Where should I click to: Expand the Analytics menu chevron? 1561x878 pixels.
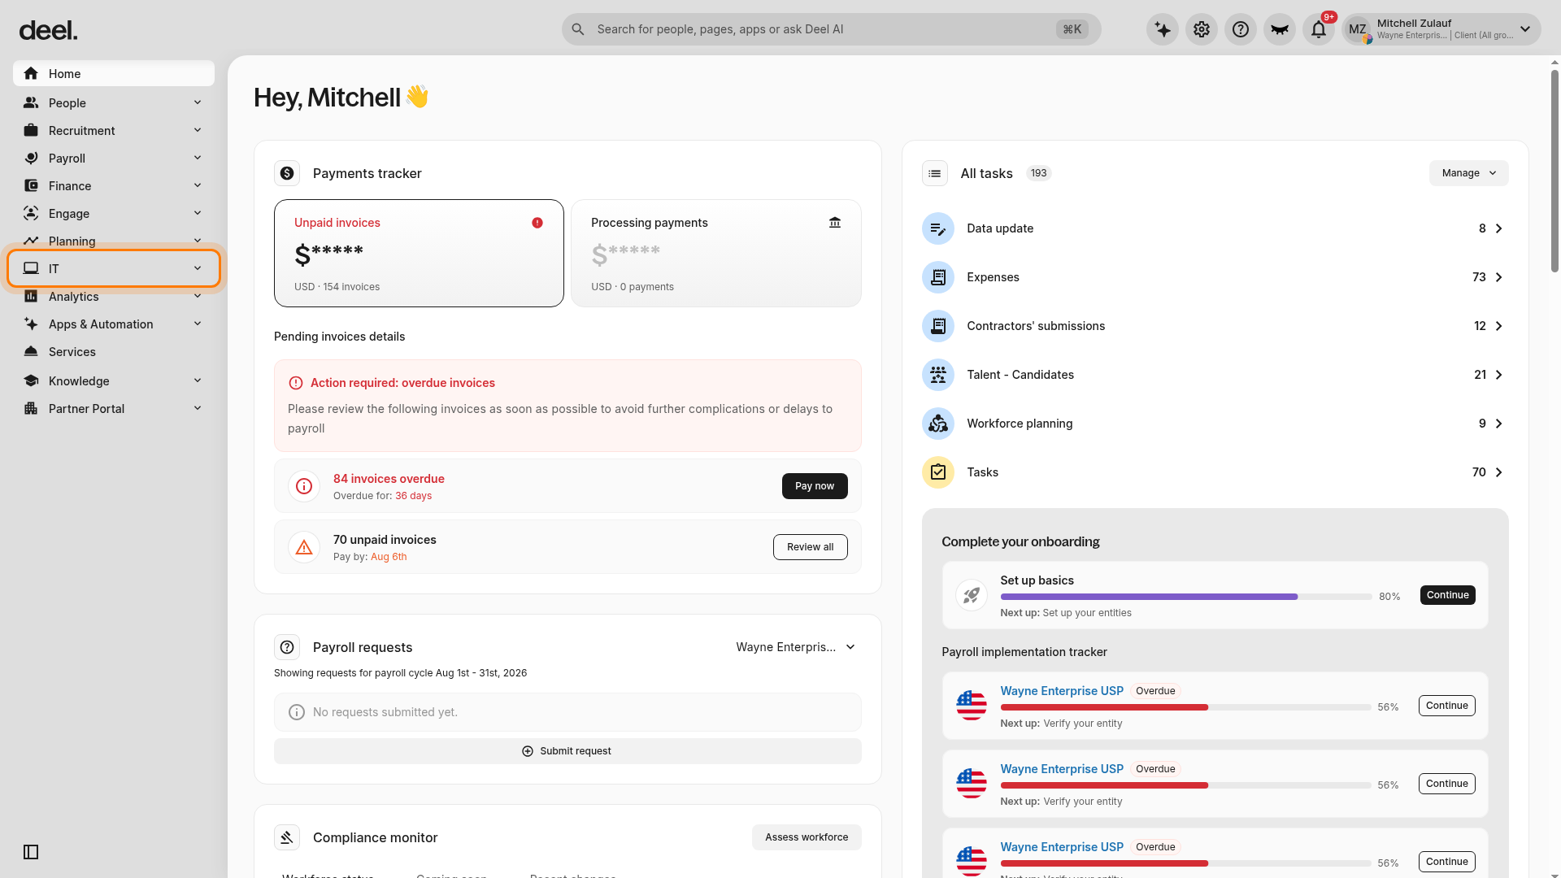coord(198,296)
